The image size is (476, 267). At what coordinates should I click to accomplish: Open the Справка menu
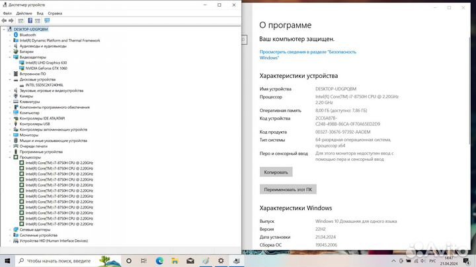(55, 13)
